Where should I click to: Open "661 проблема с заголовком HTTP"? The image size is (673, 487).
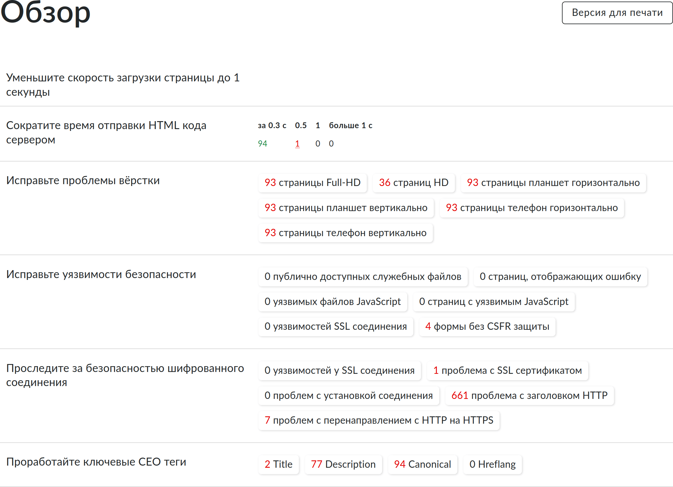[529, 396]
